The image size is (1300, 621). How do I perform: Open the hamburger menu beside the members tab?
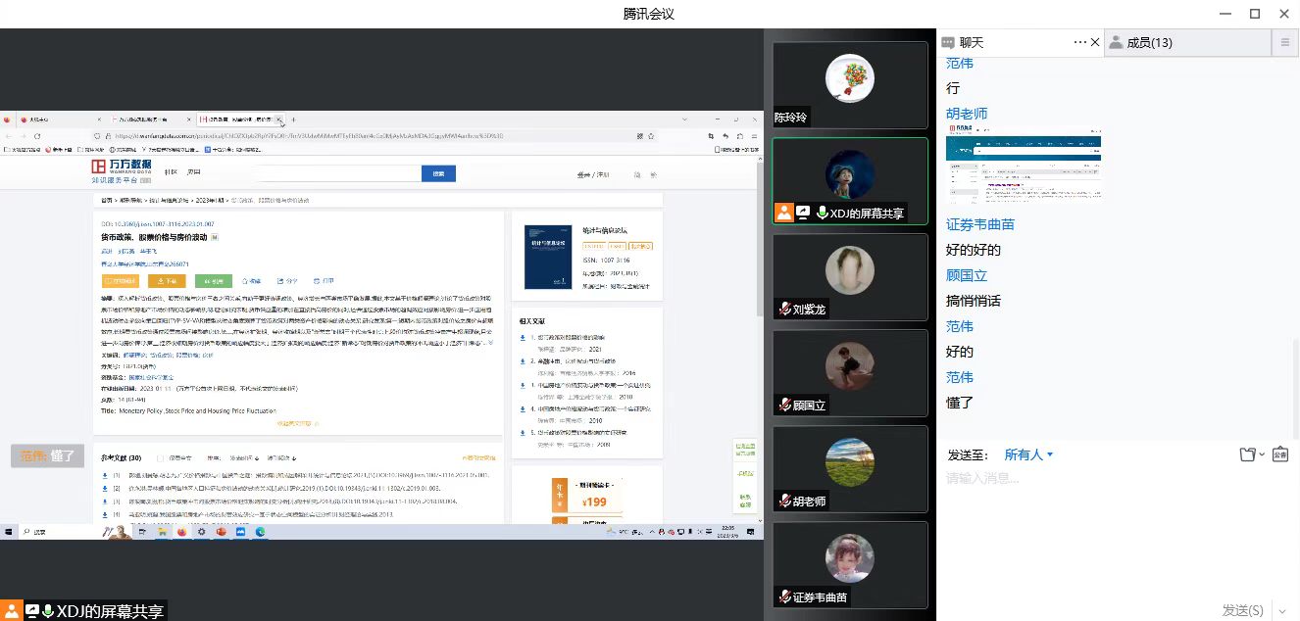[x=1285, y=42]
